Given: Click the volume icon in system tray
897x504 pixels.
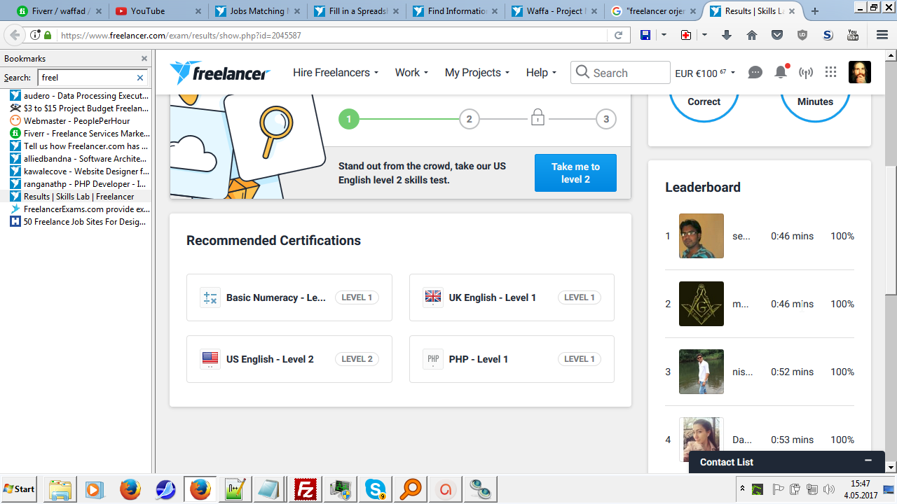Looking at the screenshot, I should (830, 489).
